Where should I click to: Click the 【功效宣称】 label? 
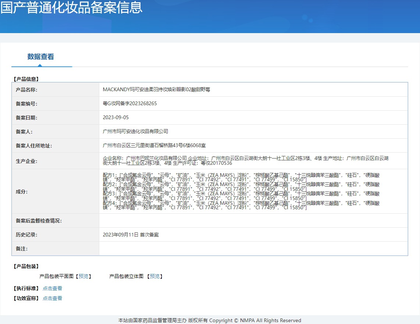tap(26, 298)
